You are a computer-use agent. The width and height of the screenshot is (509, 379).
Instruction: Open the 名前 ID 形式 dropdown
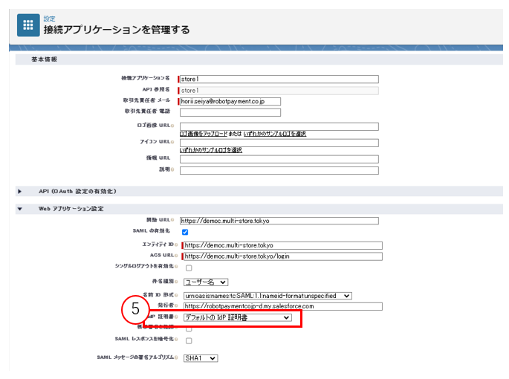coord(267,295)
